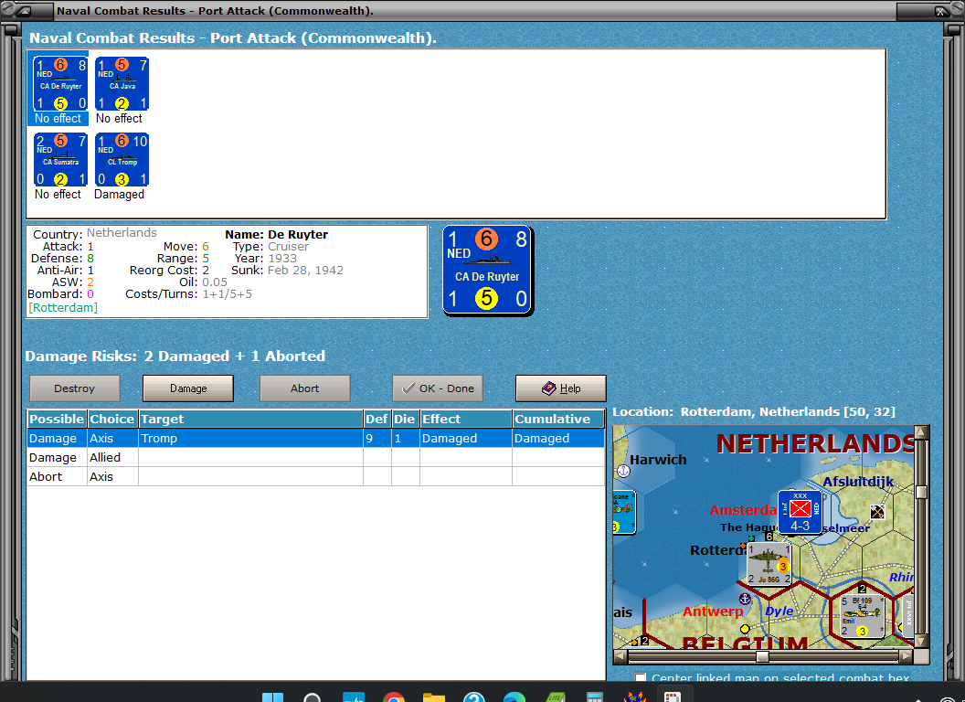
Task: Open Google Chrome from taskbar
Action: (393, 697)
